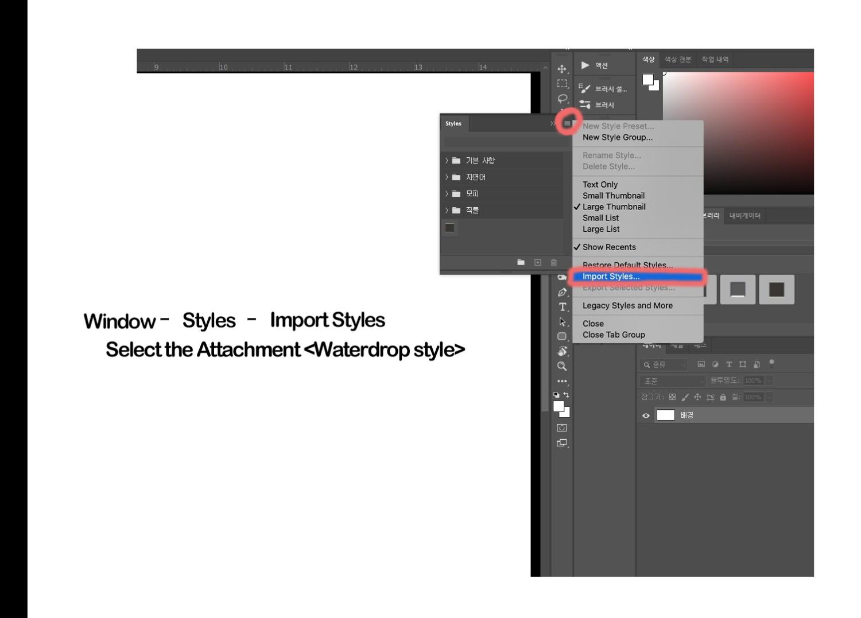Open the Styles panel hamburger menu icon
The width and height of the screenshot is (861, 618).
point(567,123)
